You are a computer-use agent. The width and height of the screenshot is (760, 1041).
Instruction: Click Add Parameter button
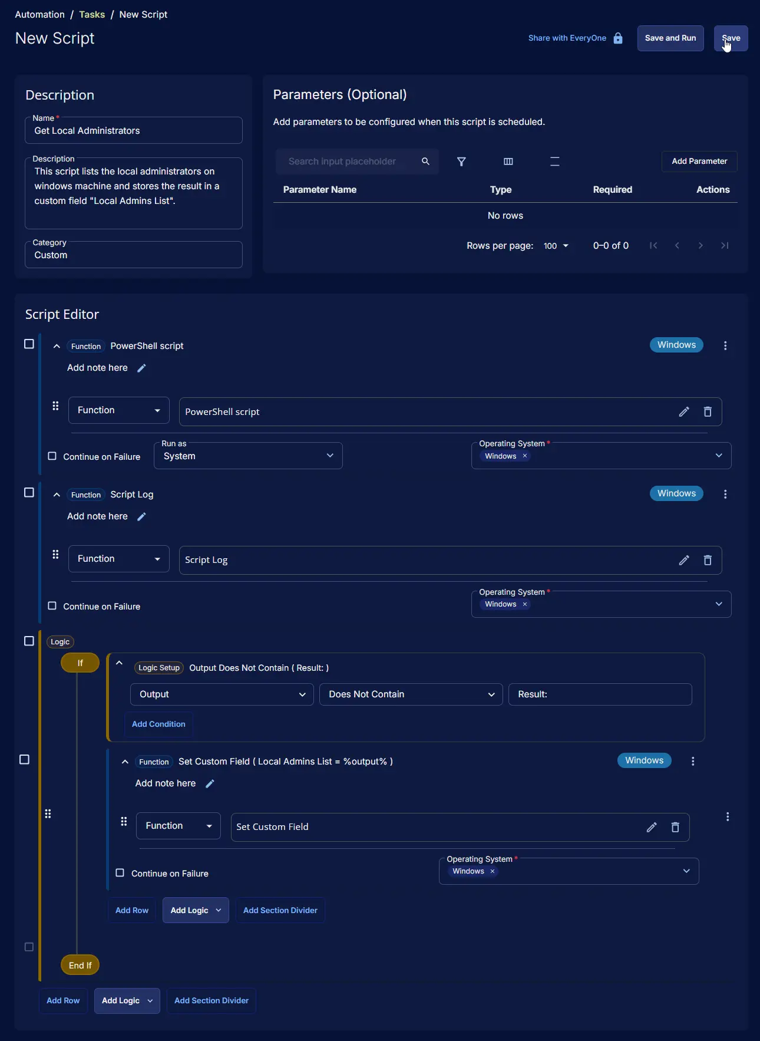699,162
